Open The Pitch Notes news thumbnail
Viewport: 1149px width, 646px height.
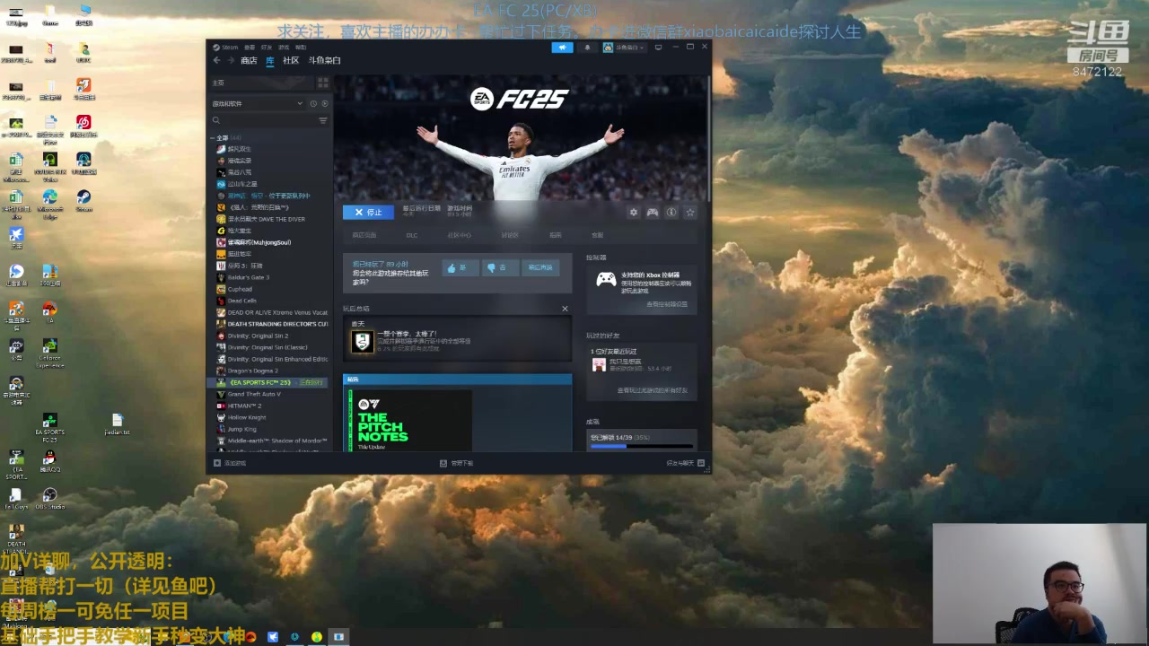(411, 421)
